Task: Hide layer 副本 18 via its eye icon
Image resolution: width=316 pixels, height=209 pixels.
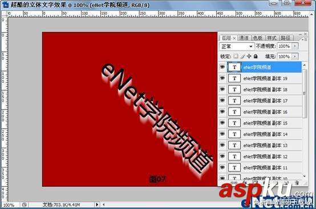Action: tap(222, 89)
